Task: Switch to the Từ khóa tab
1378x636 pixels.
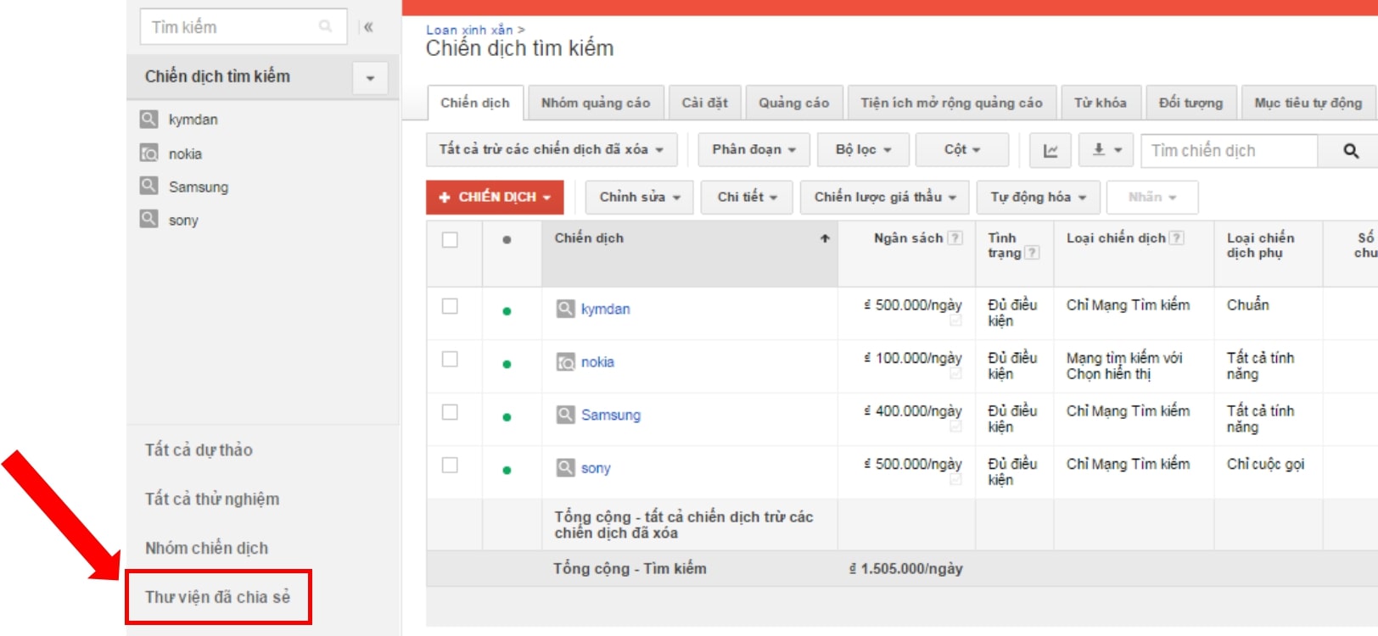Action: click(x=1101, y=103)
